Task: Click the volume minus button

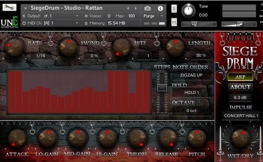Action: (x=224, y=25)
